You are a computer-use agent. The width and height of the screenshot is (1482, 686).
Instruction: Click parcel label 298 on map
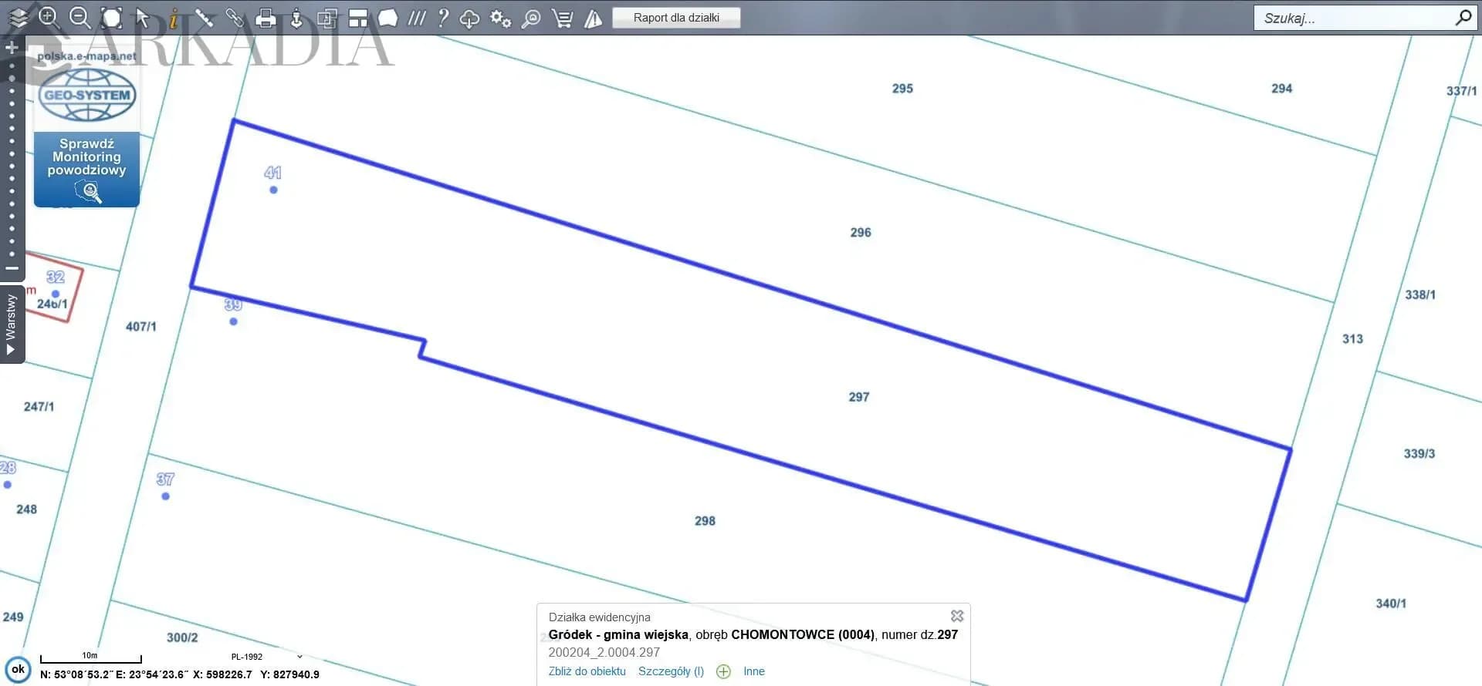[x=705, y=521]
